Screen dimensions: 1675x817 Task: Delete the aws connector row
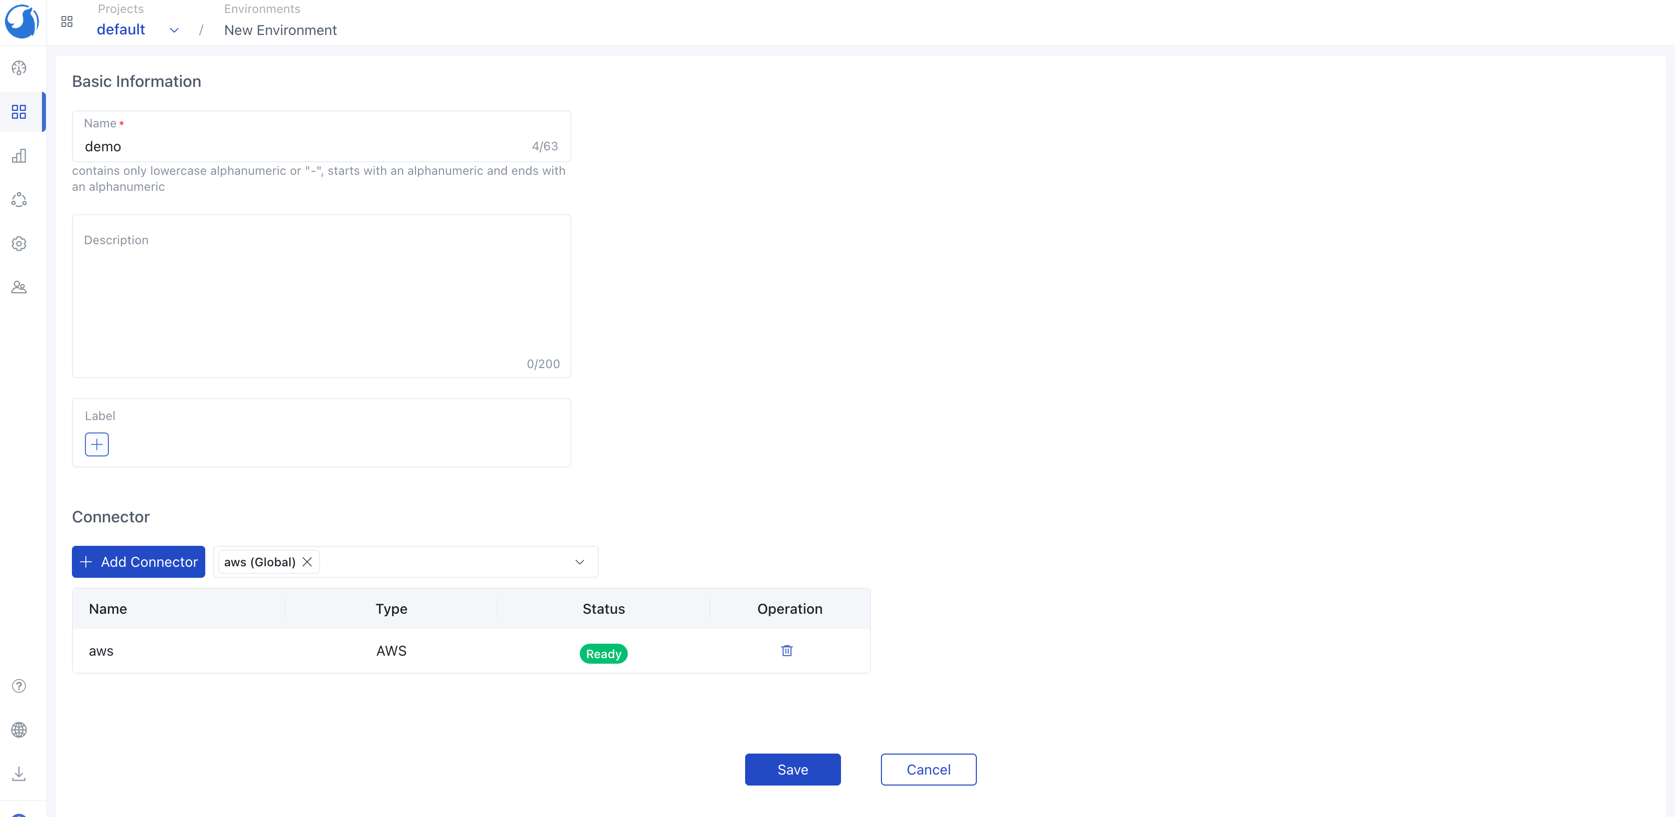[x=786, y=651]
